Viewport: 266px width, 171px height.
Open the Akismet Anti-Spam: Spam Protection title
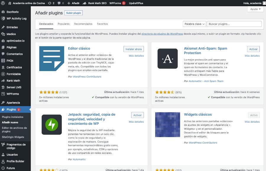[205, 51]
